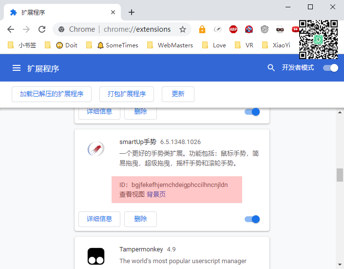344x269 pixels.
Task: Click the Tampermonkey extension logo
Action: (x=96, y=256)
